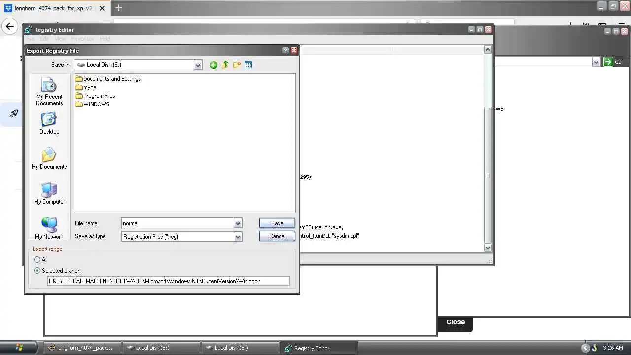This screenshot has height=355, width=631.
Task: Switch to Registry Editor taskbar item
Action: click(319, 348)
